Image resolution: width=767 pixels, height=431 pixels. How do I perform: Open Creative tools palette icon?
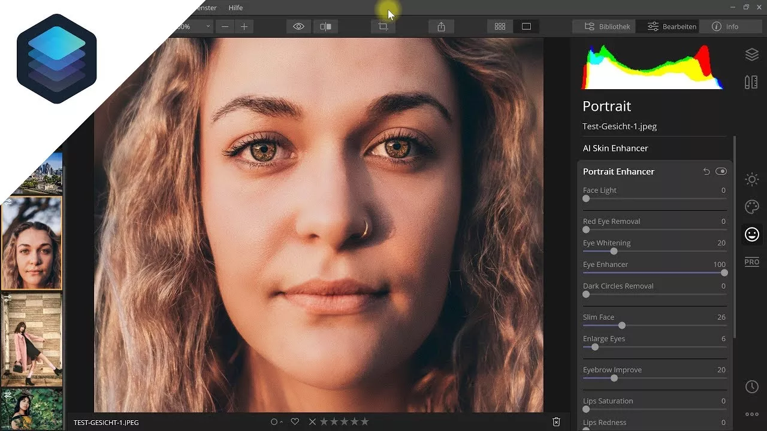pos(751,207)
